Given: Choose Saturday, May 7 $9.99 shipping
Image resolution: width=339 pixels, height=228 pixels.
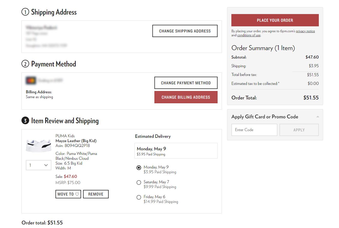Looking at the screenshot, I should tap(139, 183).
